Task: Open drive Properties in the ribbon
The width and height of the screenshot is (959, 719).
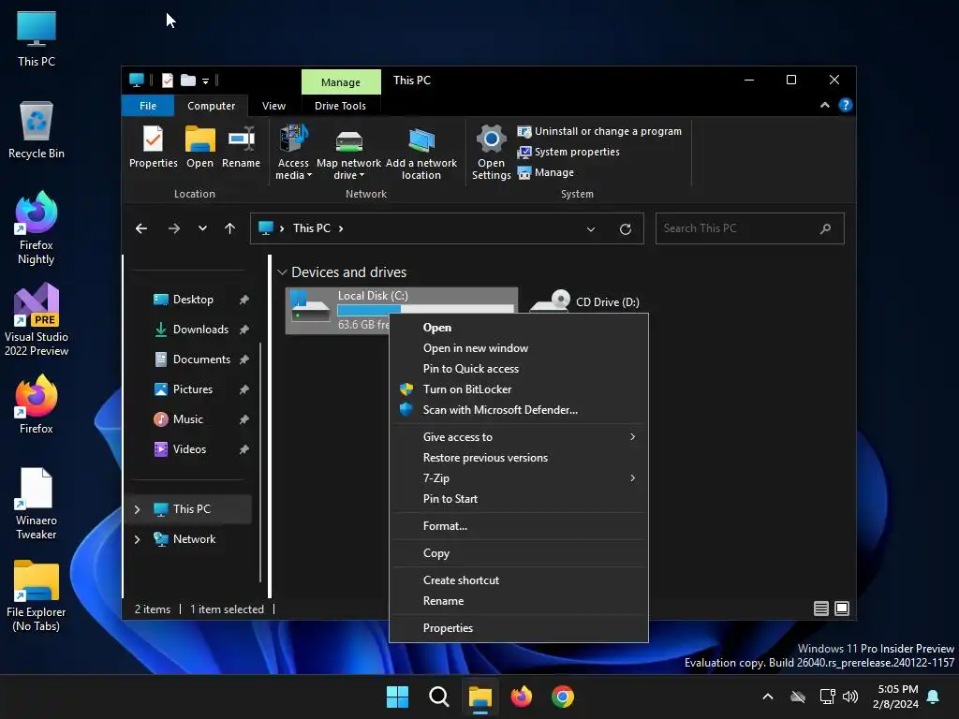Action: click(x=153, y=147)
